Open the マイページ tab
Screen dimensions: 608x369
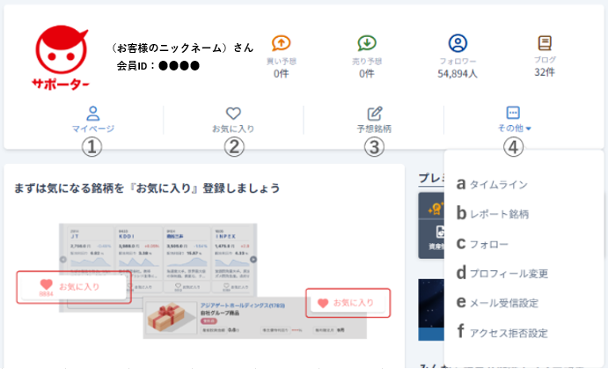coord(93,120)
